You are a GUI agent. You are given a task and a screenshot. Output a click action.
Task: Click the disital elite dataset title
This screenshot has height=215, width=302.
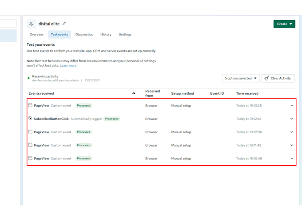[x=49, y=24]
